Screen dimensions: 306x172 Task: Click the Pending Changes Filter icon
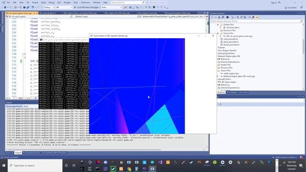pos(228,17)
